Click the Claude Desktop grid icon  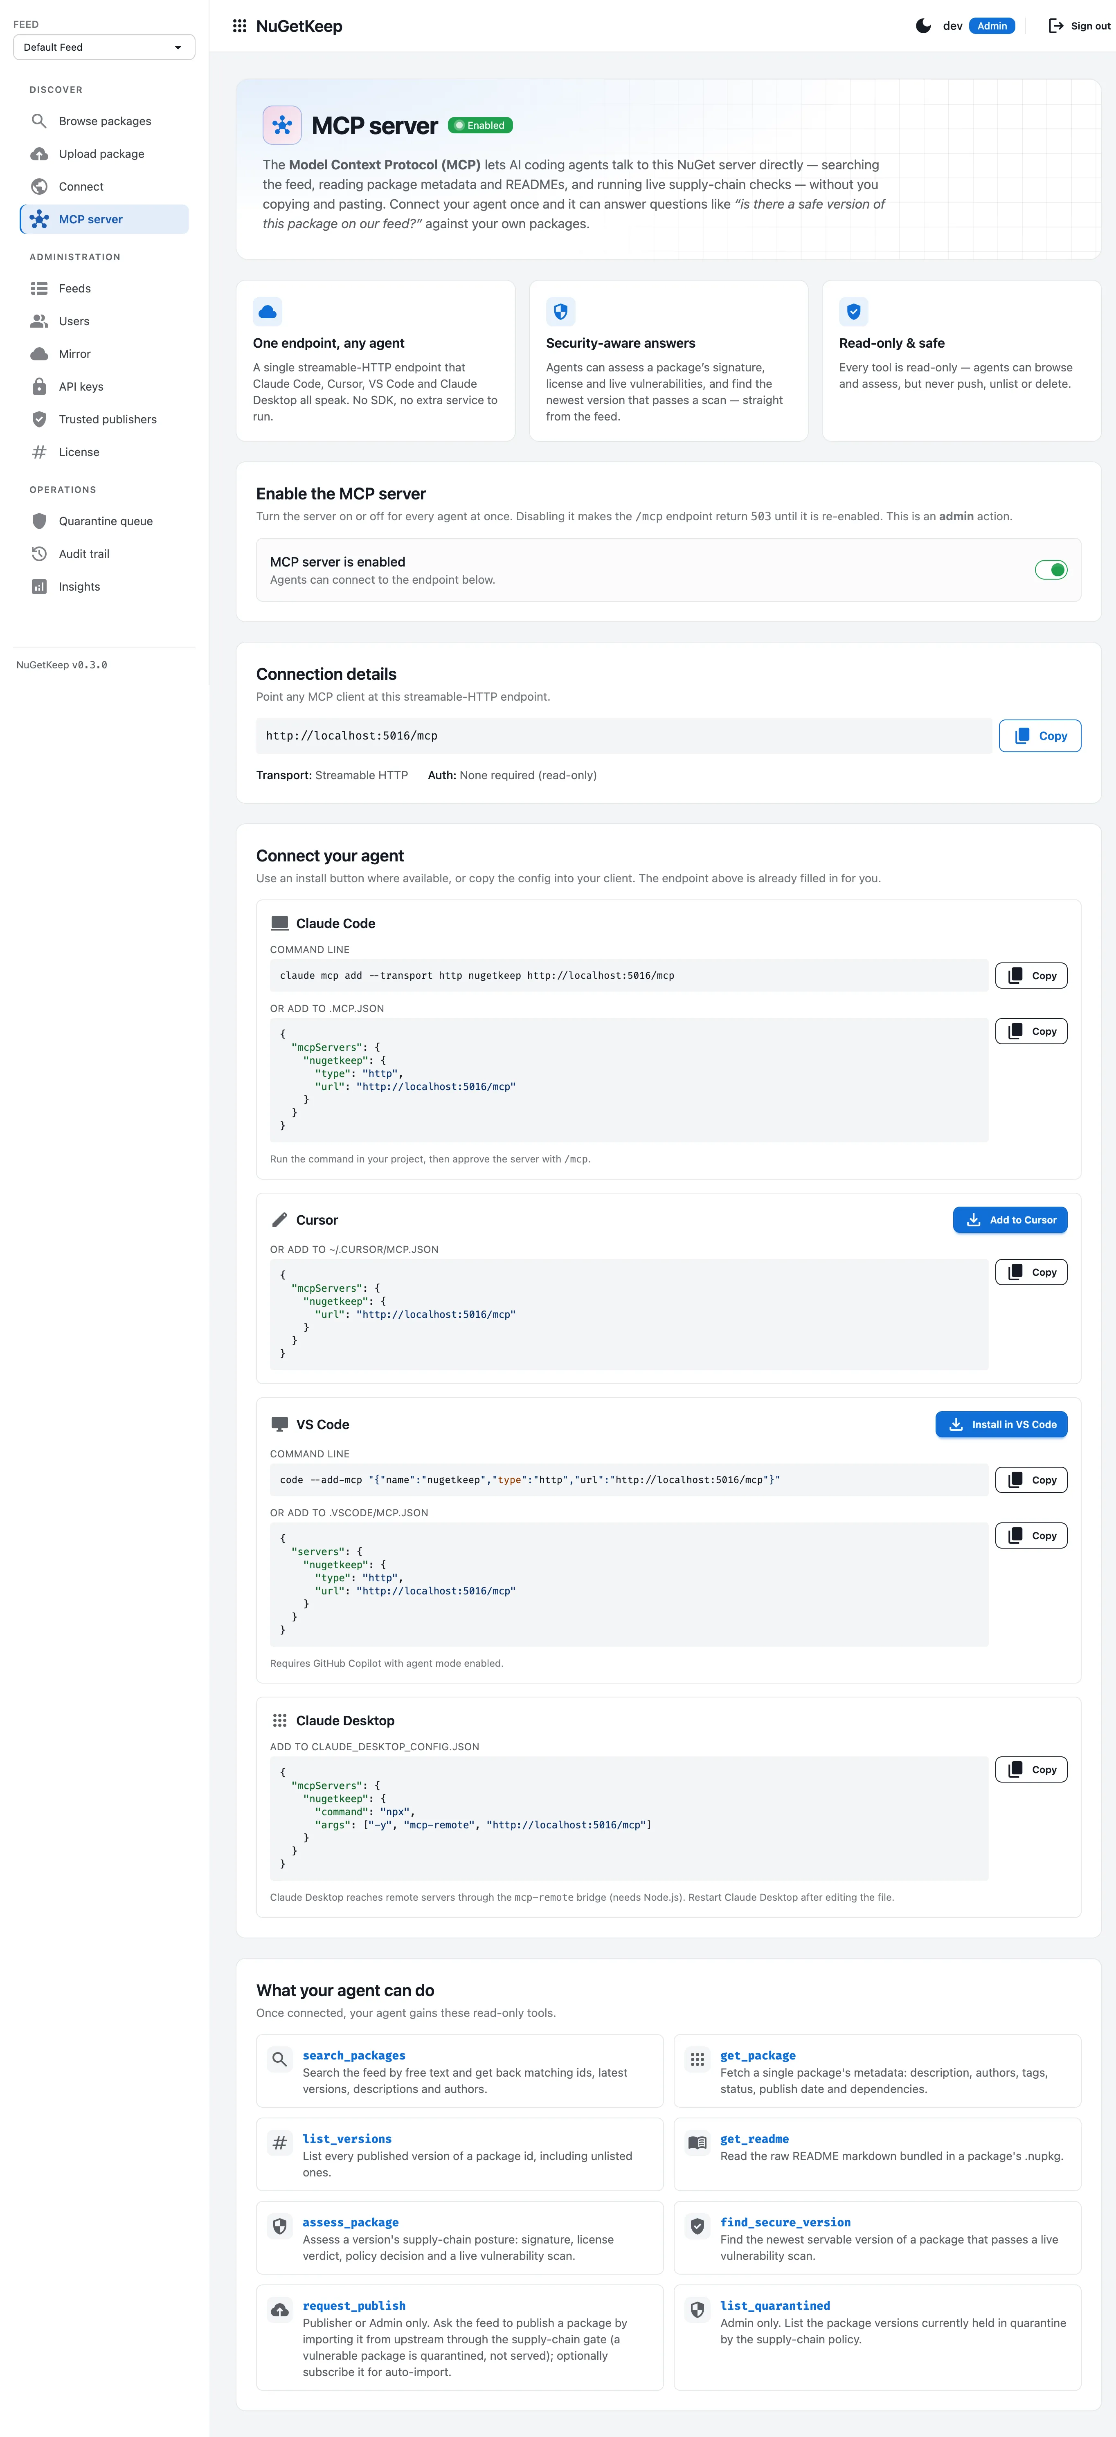tap(279, 1721)
